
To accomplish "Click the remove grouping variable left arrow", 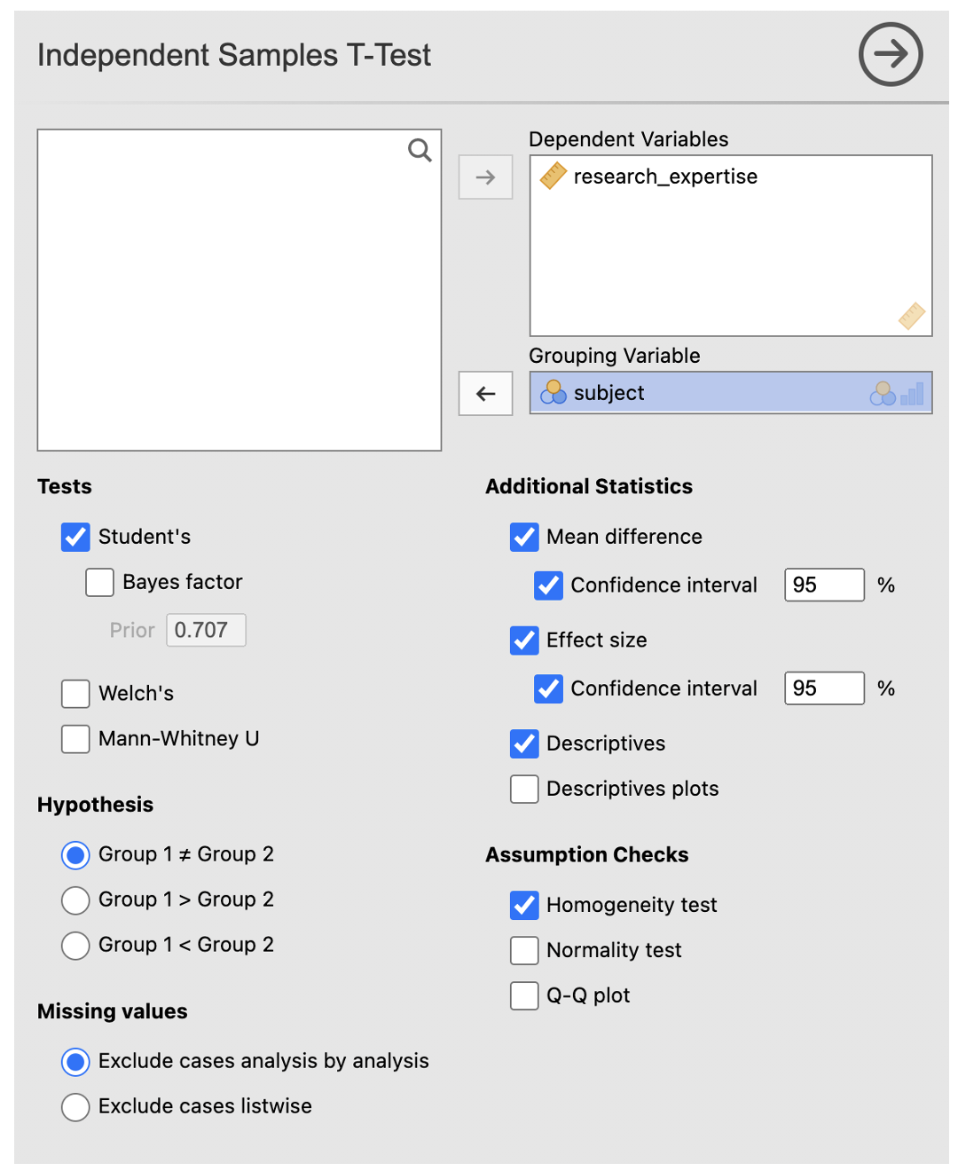I will pos(485,394).
